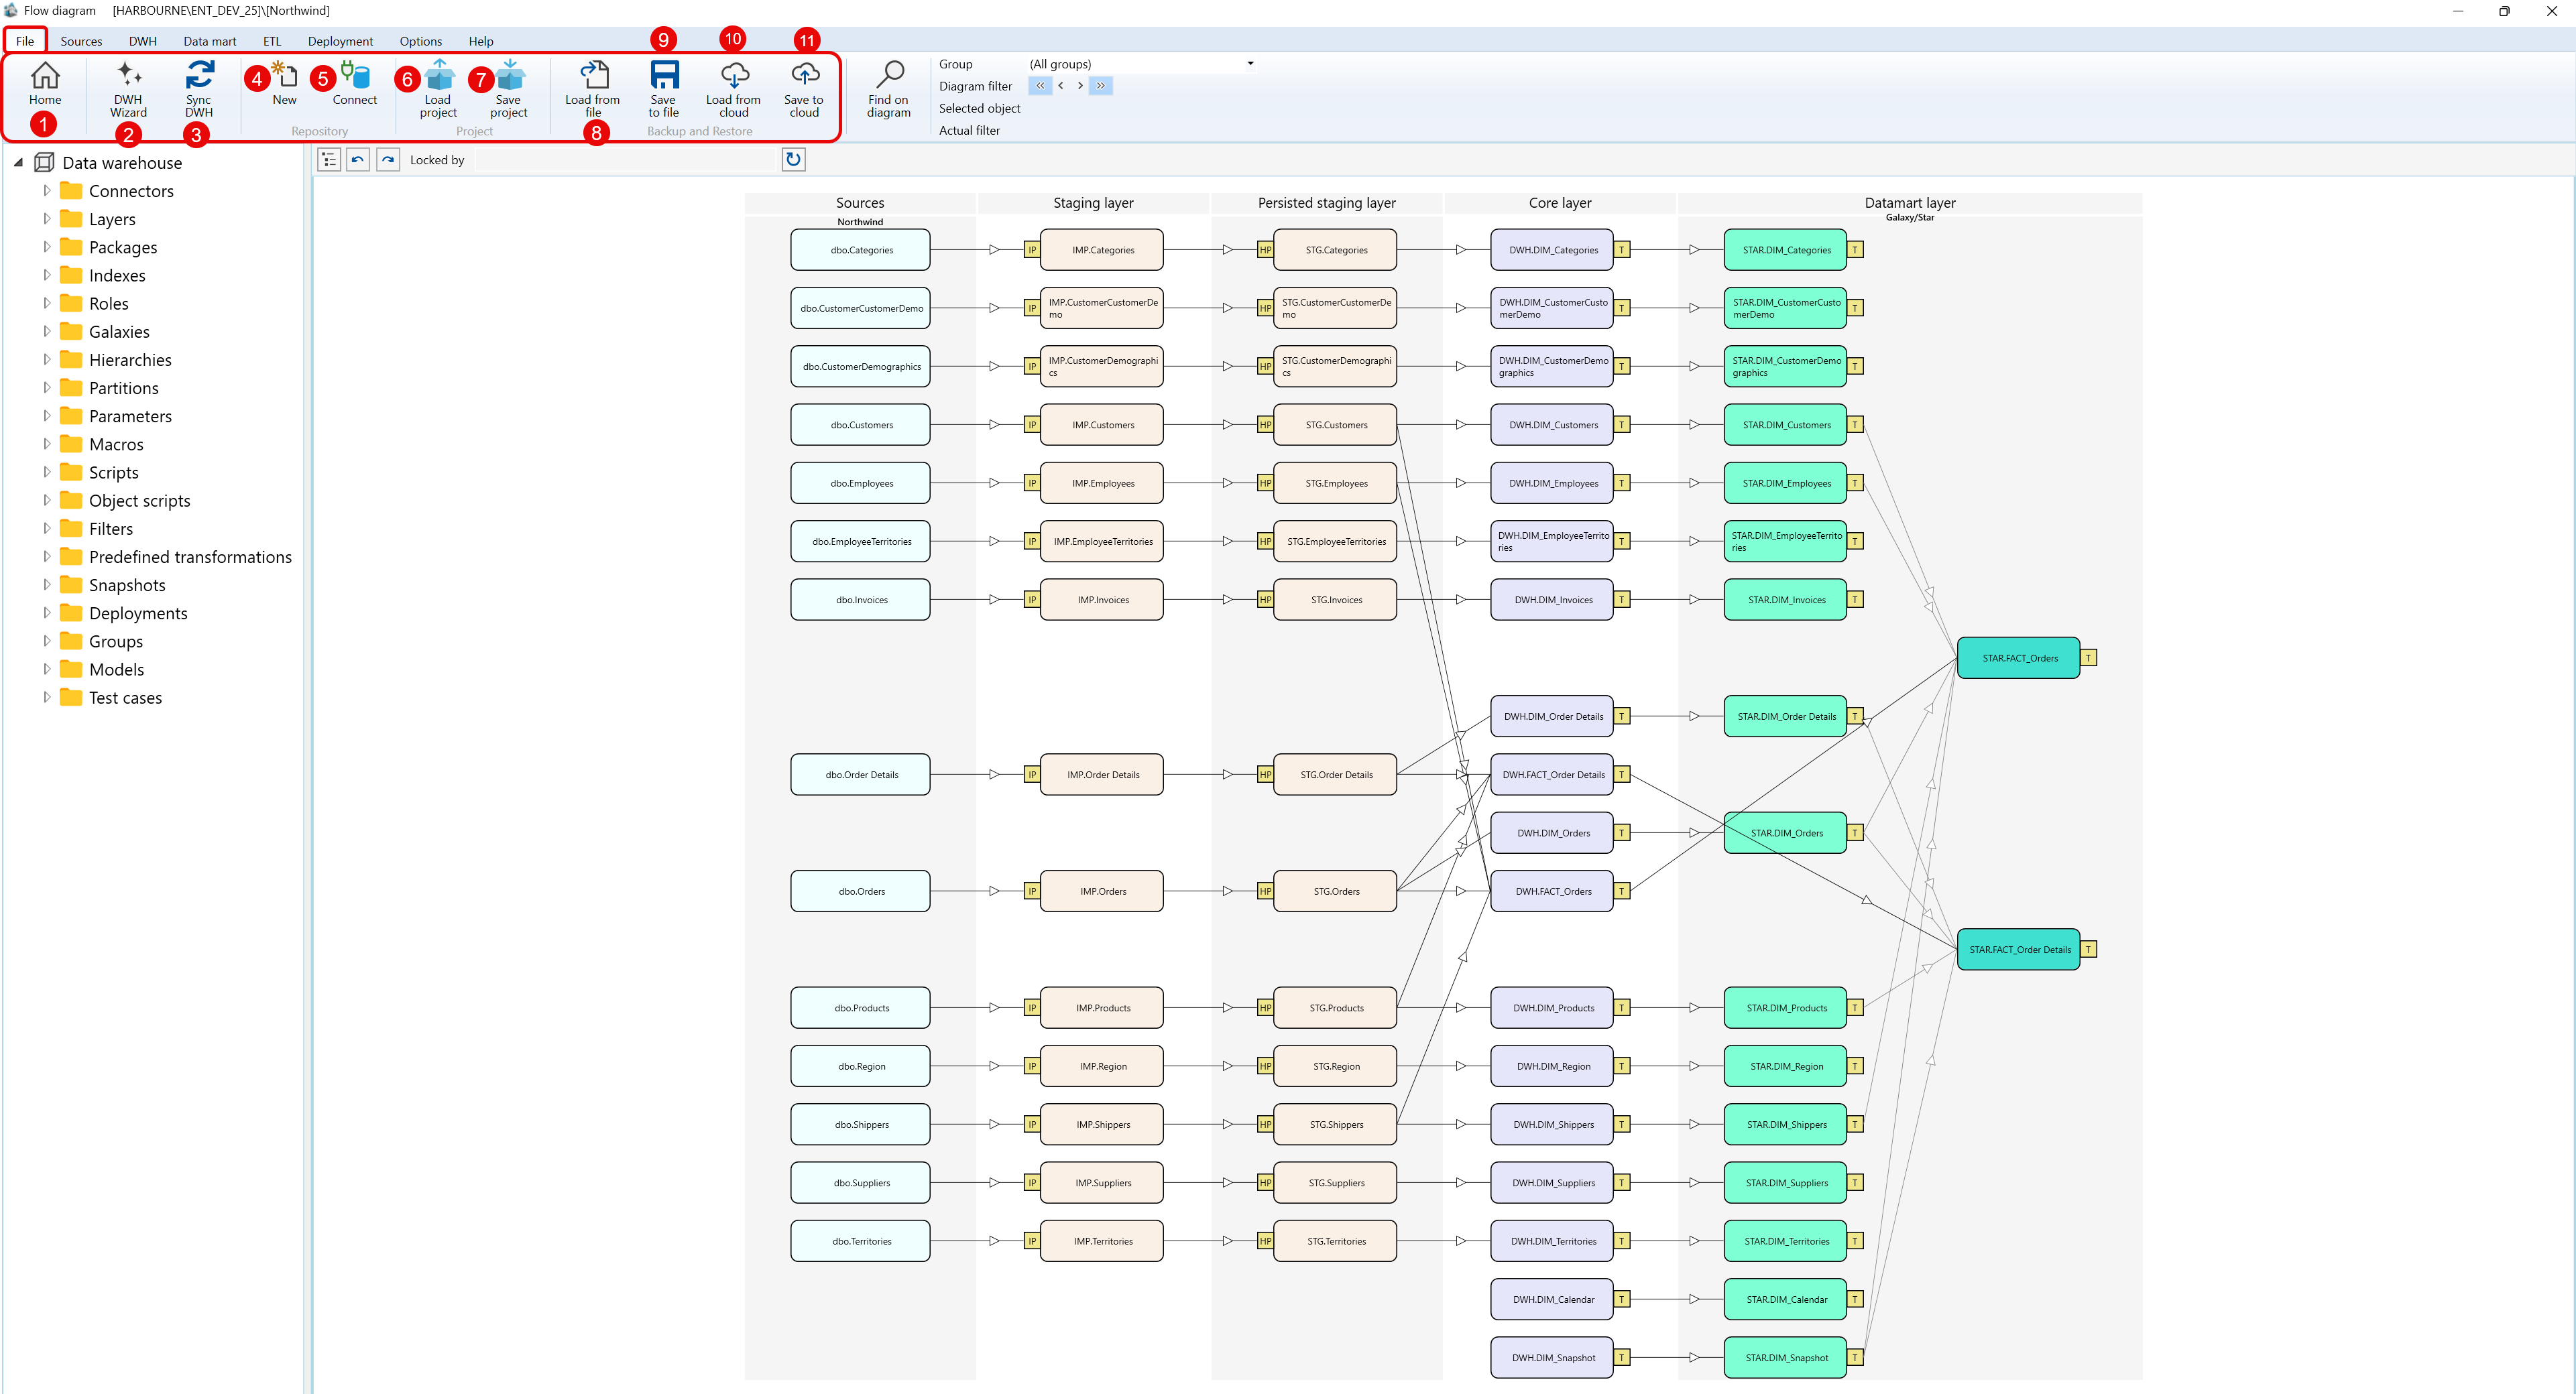Click IP marker of IMP.Categories
This screenshot has width=2576, height=1394.
(1032, 250)
